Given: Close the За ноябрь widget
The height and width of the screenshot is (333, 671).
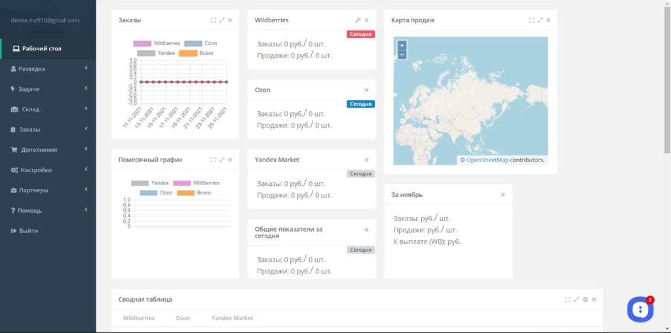Looking at the screenshot, I should click(x=503, y=195).
